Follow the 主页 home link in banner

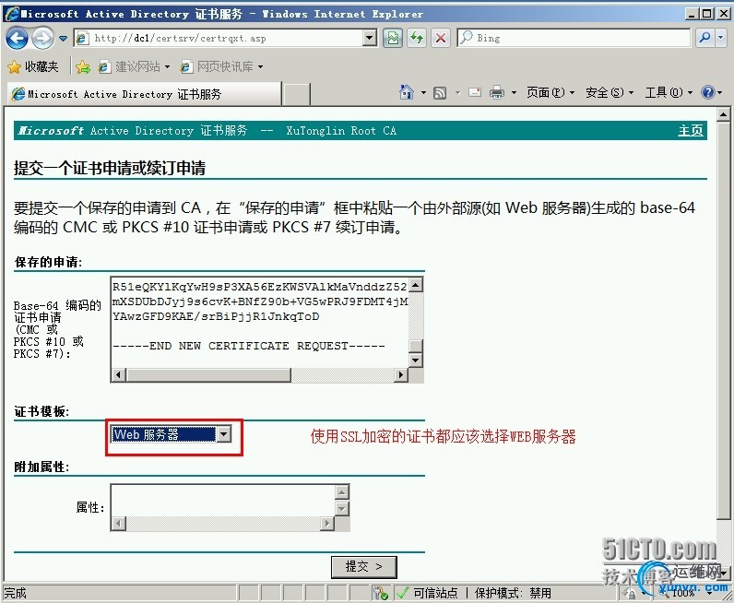click(x=691, y=131)
